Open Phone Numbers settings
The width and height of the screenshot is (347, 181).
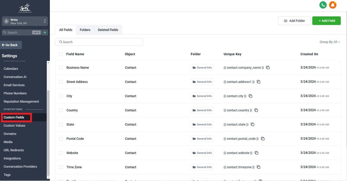click(15, 93)
